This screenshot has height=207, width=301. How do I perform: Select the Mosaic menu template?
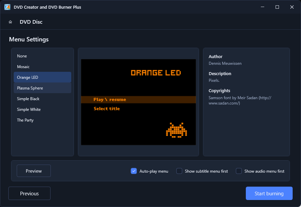[42, 67]
